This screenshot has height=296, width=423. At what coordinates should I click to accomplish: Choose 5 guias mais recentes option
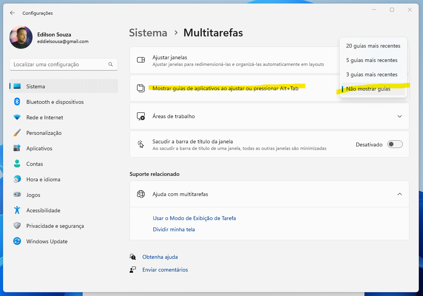click(x=373, y=60)
